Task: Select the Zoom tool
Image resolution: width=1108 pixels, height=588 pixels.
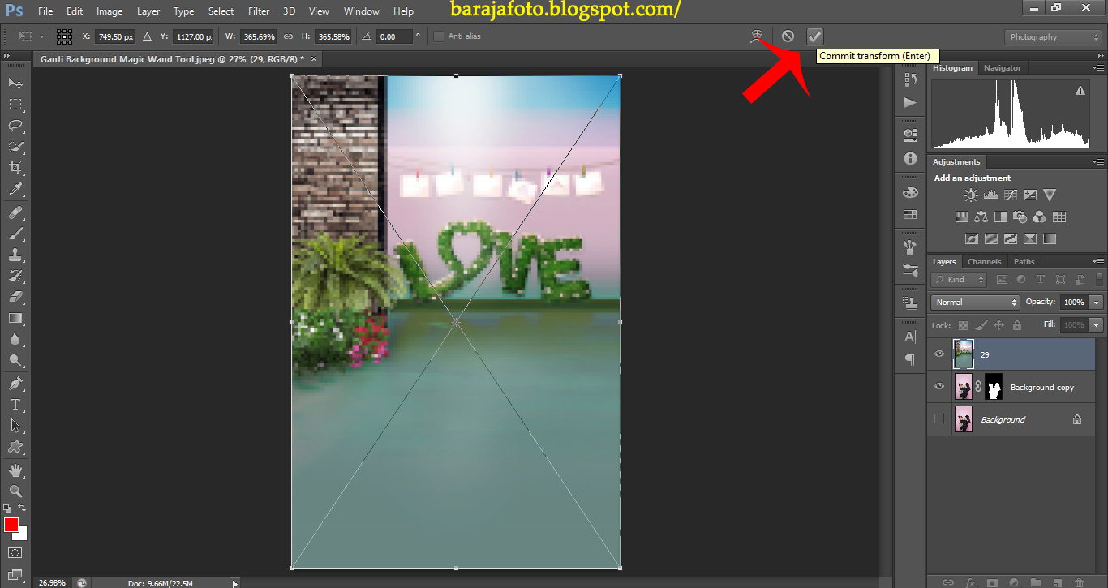Action: pos(16,490)
